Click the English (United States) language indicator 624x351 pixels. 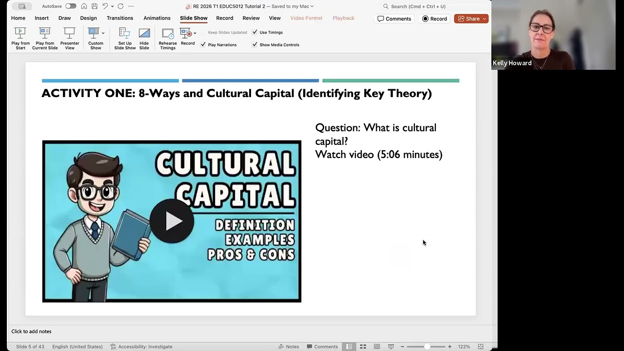(78, 347)
